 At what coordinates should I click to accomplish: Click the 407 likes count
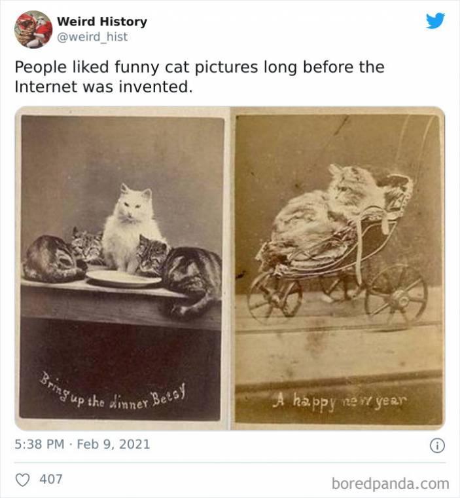tap(51, 479)
